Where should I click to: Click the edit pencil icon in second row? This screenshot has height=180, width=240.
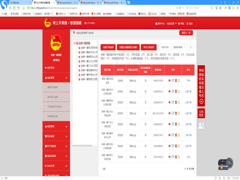pyautogui.click(x=173, y=91)
